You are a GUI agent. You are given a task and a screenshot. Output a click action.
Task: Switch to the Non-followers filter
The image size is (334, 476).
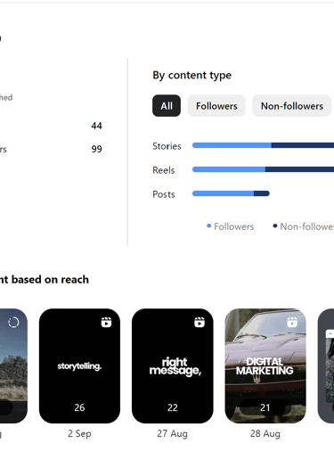click(292, 106)
